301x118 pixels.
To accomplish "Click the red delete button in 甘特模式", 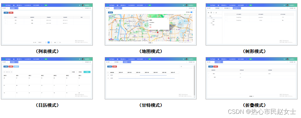I will coord(115,66).
